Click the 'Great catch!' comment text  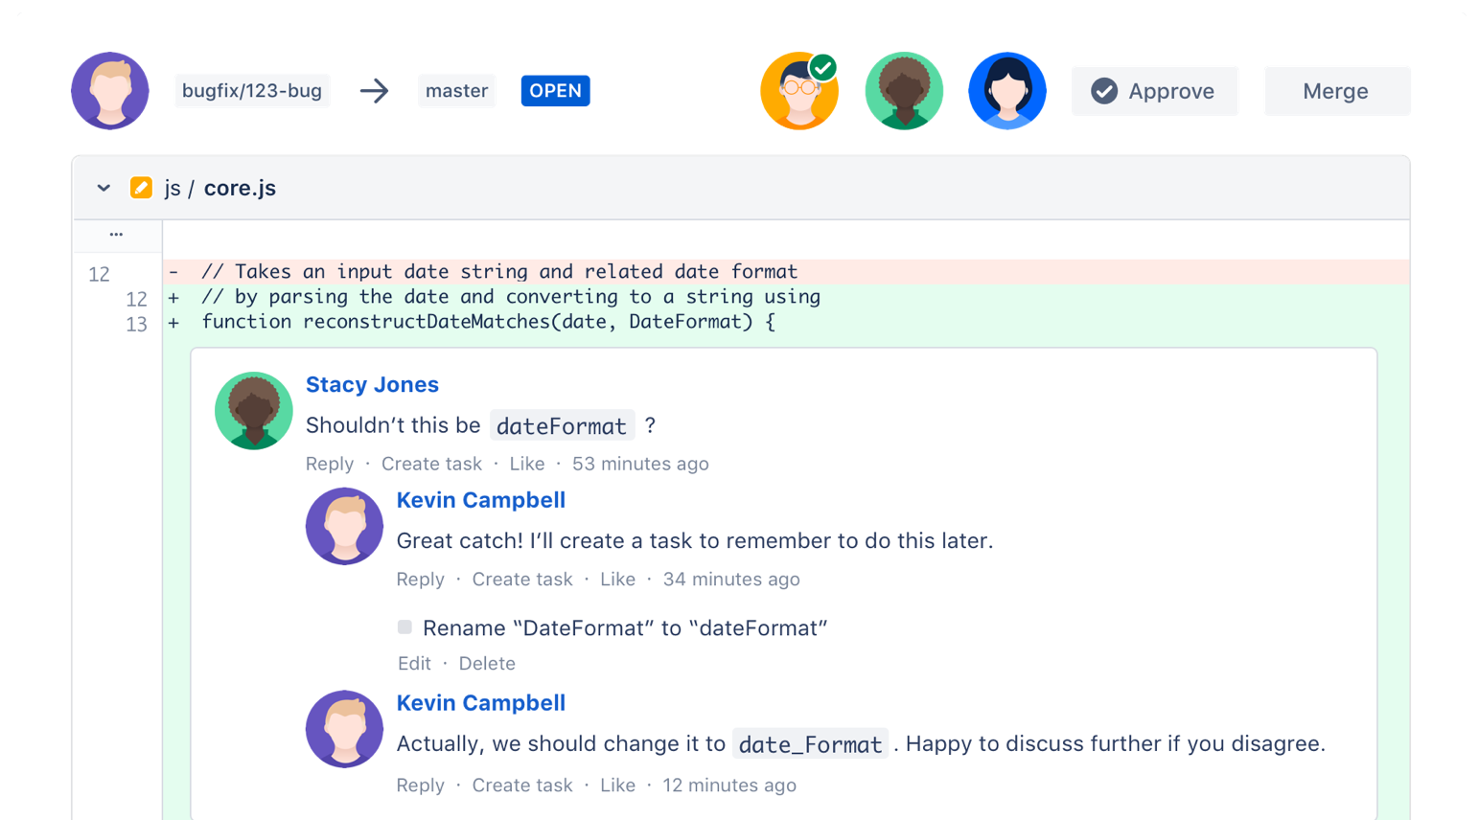(695, 541)
